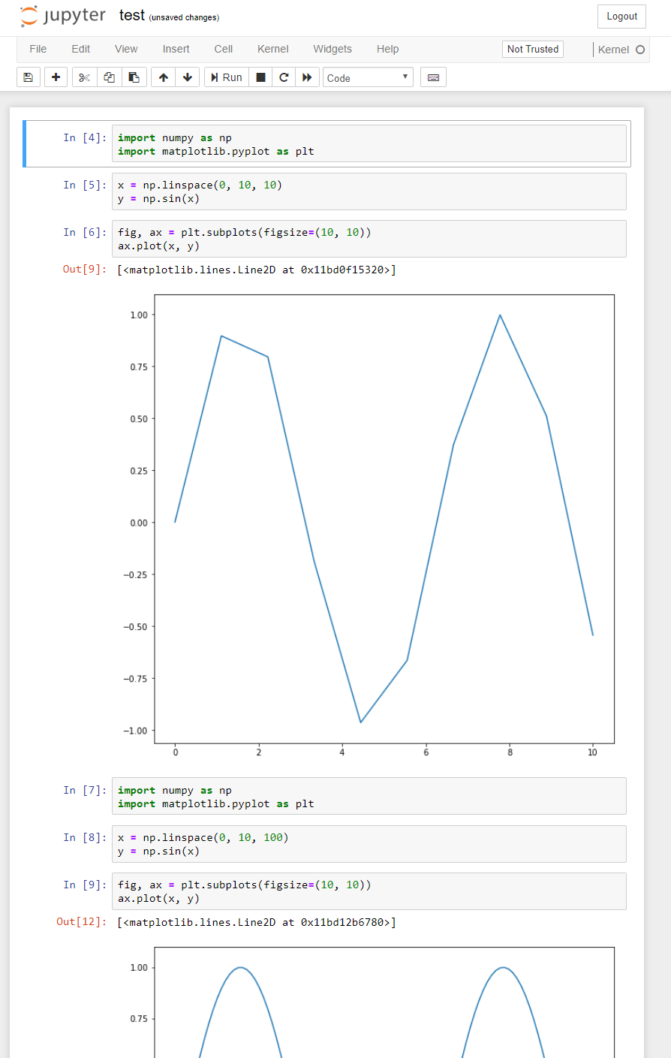Log out of Jupyter
The height and width of the screenshot is (1058, 671).
tap(621, 16)
